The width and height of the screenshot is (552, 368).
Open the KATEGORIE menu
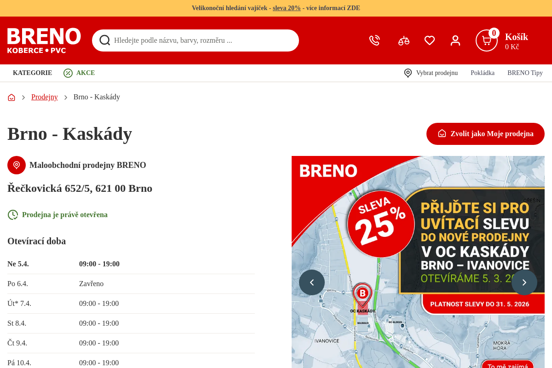tap(32, 73)
